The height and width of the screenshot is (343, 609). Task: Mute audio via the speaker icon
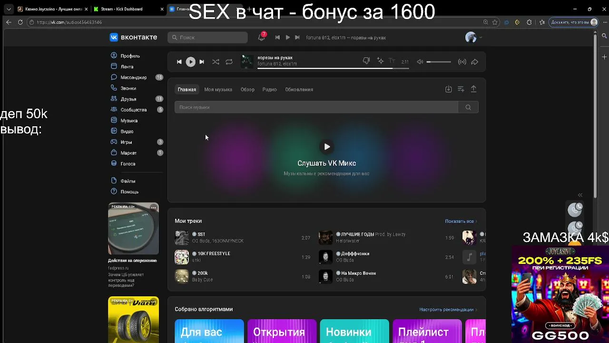(420, 62)
